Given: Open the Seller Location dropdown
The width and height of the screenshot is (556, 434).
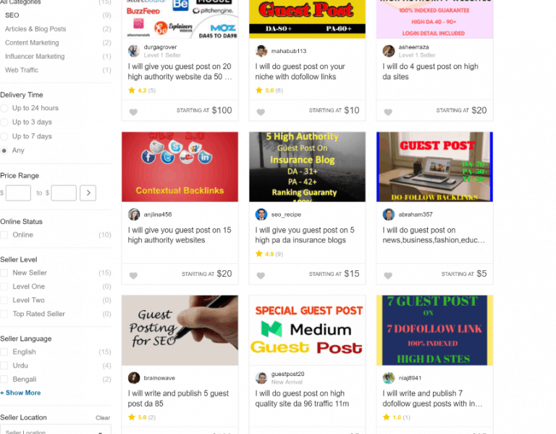Looking at the screenshot, I should [55, 430].
